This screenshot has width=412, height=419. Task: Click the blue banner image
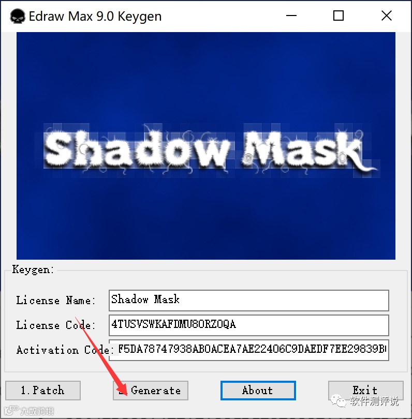(206, 146)
